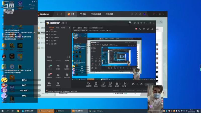Viewport: 201px width, 113px height.
Task: Open the play-together car icon (上车一起玩)
Action: click(67, 76)
